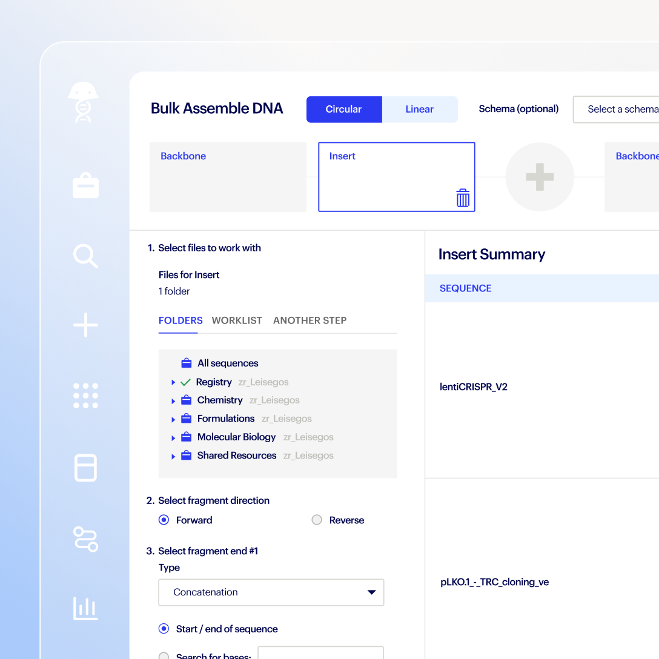Switch to the ANOTHER STEP tab
Screen dimensions: 659x659
pyautogui.click(x=310, y=320)
